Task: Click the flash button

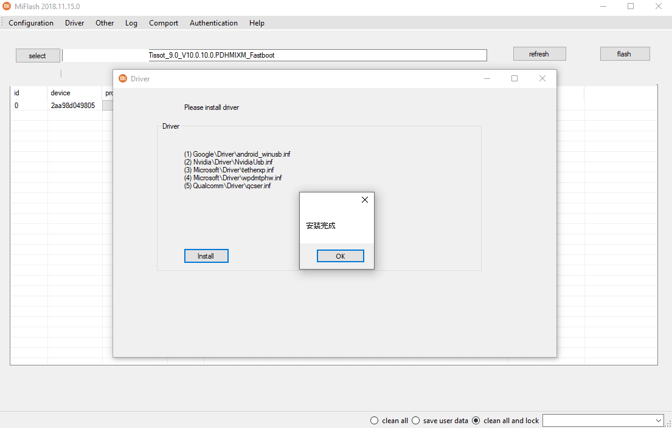Action: click(x=625, y=54)
